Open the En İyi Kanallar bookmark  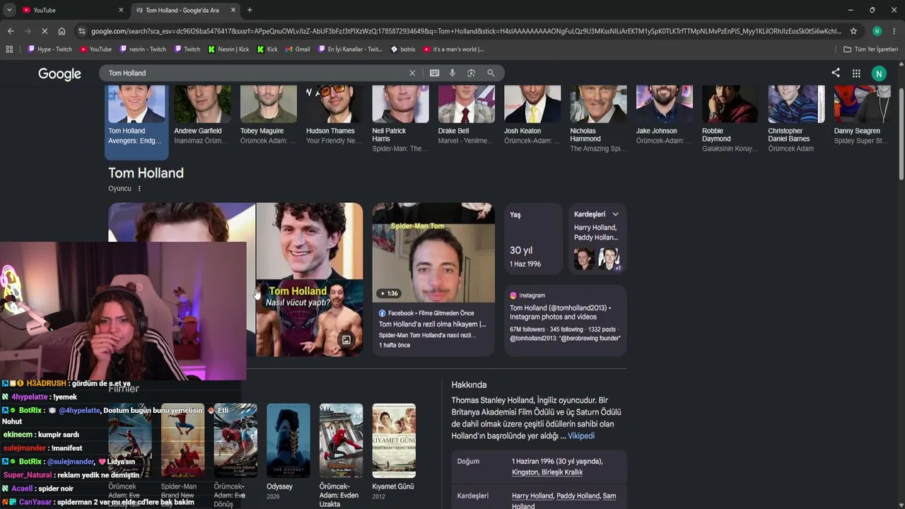pos(350,49)
